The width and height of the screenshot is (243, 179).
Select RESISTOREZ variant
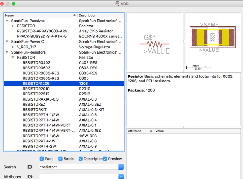tap(64, 104)
